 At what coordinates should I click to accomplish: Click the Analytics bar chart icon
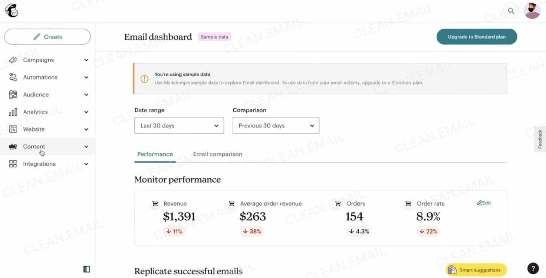point(13,112)
